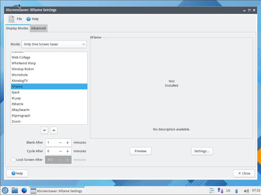Select XAnalogTV screensaver

[49, 80]
